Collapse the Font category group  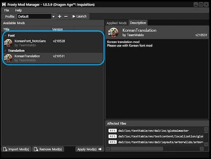click(x=5, y=36)
